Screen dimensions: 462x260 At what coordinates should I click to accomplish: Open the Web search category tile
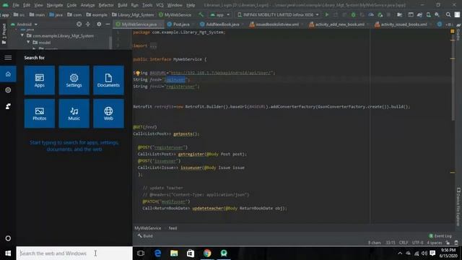(x=108, y=113)
